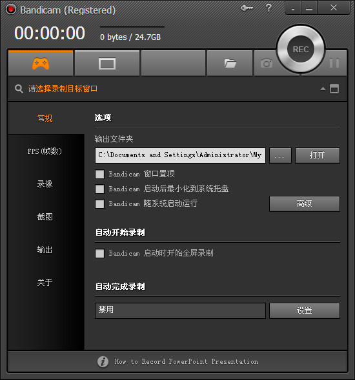Switch to the 录像 settings tab
The image size is (355, 380).
click(45, 184)
